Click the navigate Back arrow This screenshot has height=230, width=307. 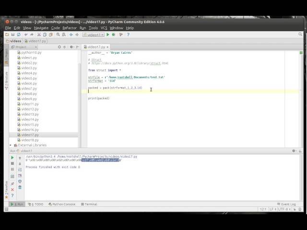pyautogui.click(x=71, y=34)
